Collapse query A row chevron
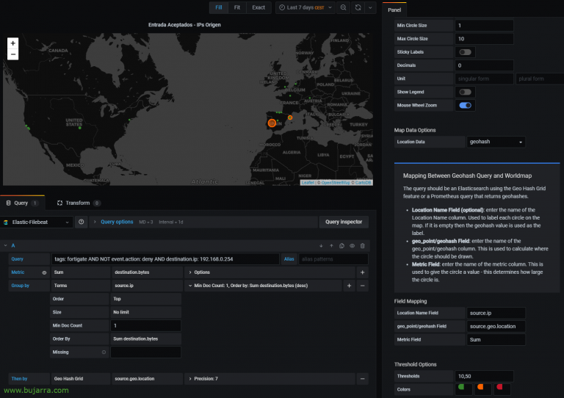Screen dimensions: 564x398 (5, 245)
